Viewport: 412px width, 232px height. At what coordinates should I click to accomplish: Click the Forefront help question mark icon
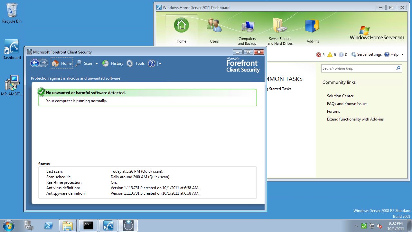[x=152, y=63]
